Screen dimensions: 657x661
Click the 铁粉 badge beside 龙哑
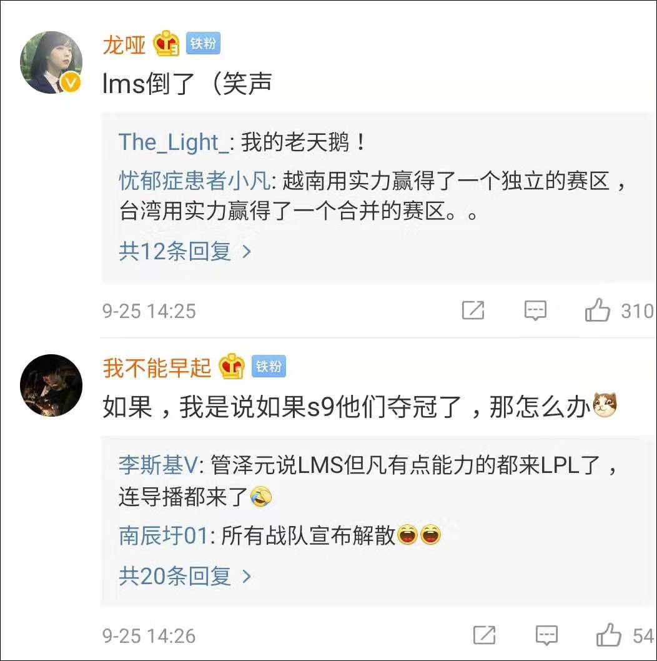203,44
